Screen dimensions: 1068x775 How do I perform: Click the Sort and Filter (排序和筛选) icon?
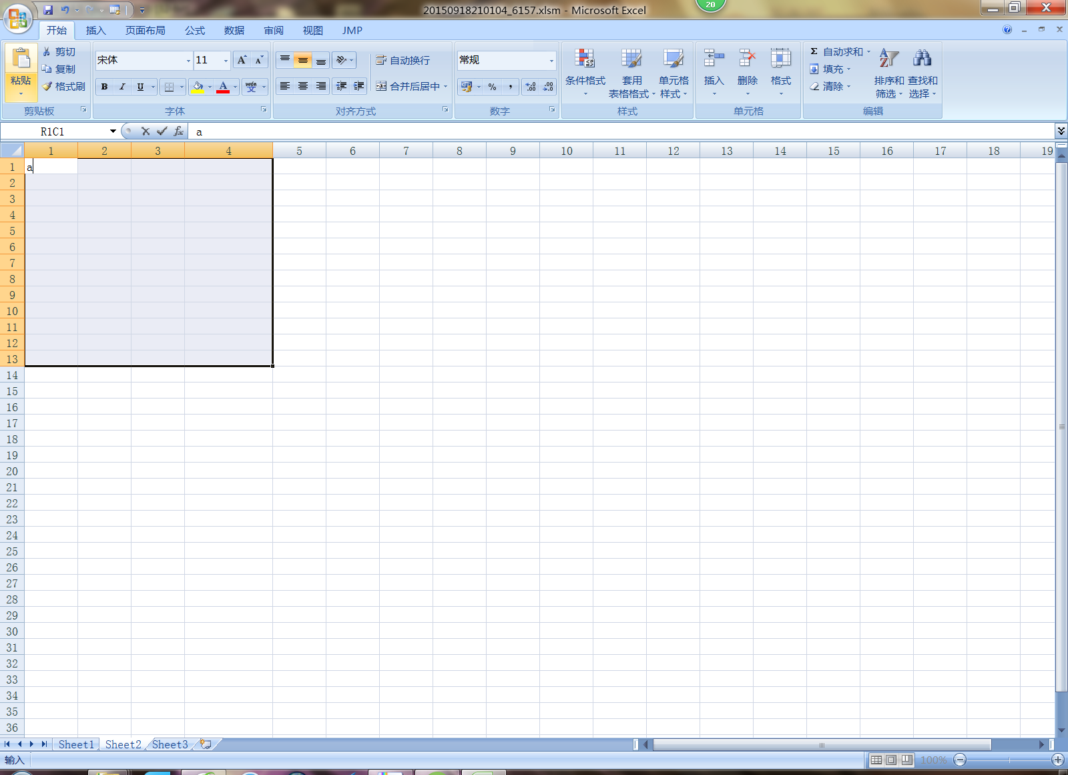pos(888,60)
